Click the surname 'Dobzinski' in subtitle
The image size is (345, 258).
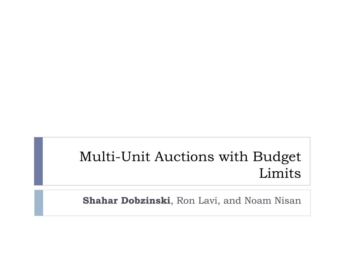(146, 201)
